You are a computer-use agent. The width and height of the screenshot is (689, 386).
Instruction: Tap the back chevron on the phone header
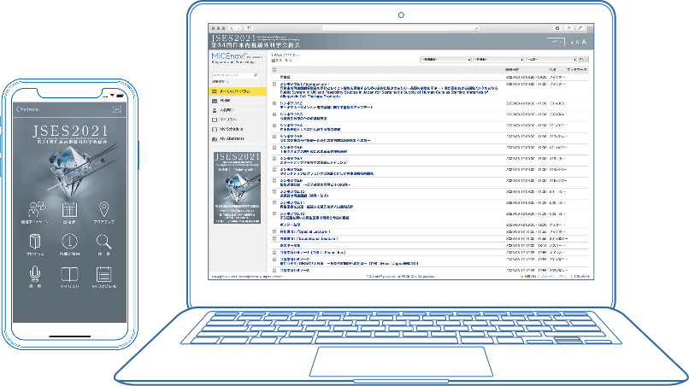(18, 109)
